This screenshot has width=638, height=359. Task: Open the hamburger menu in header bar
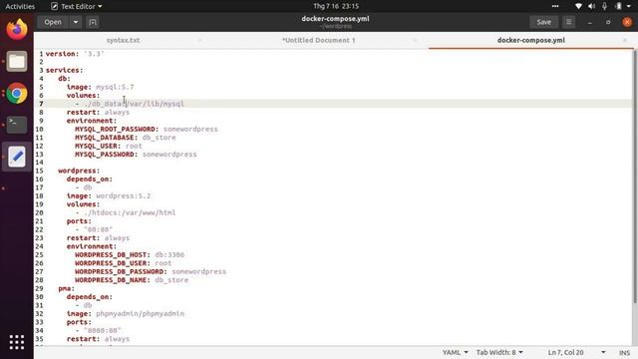(569, 22)
